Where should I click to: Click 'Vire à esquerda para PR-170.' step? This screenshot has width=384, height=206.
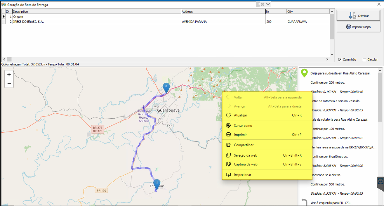click(330, 203)
